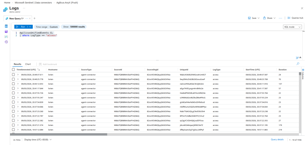Screen dimensions: 308x145
Task: Add a new query tab
Action: pos(35,18)
